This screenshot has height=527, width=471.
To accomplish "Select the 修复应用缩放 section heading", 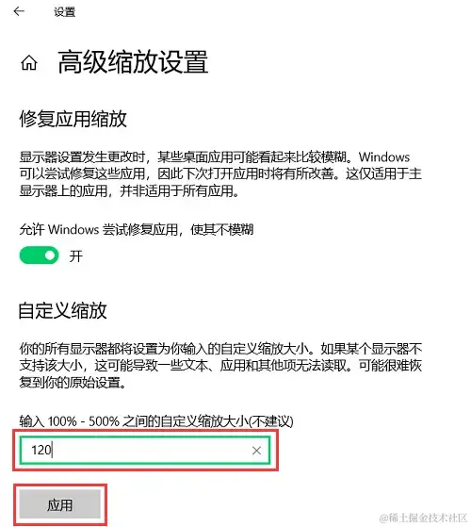I will pos(73,119).
